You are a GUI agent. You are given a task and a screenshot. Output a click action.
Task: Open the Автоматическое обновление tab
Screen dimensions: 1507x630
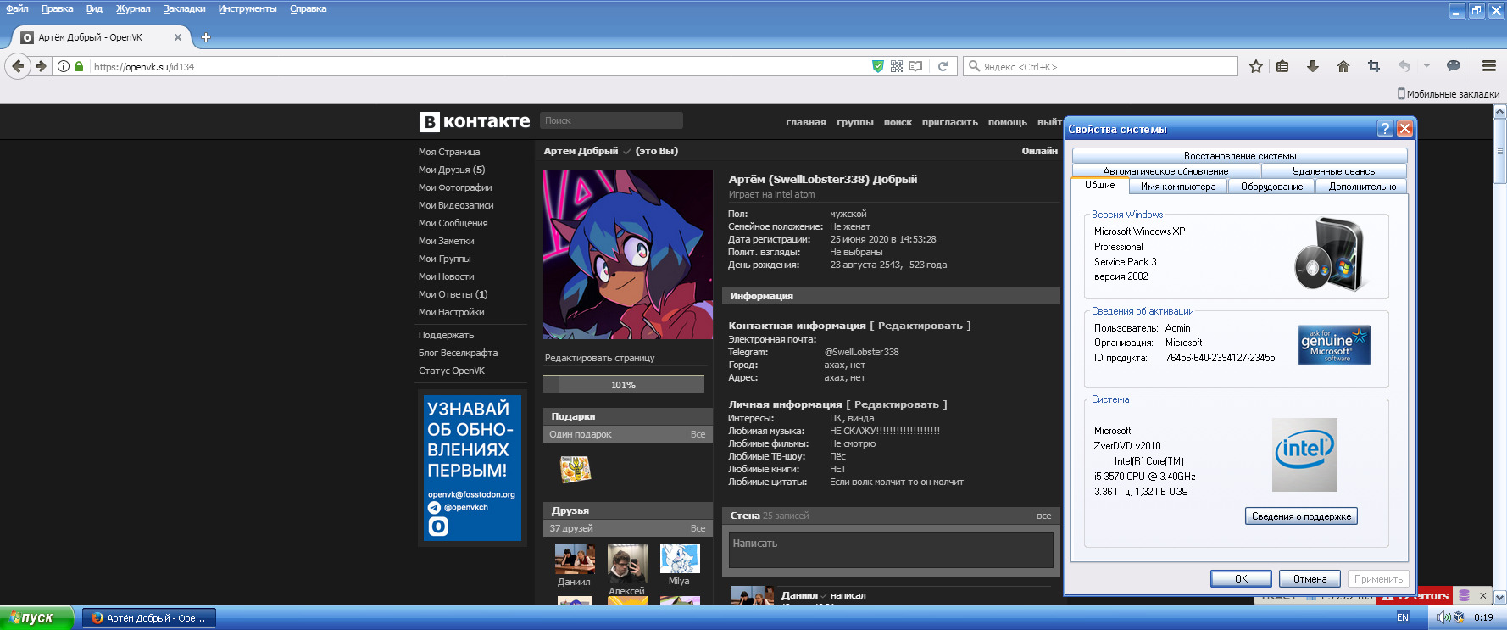point(1165,171)
